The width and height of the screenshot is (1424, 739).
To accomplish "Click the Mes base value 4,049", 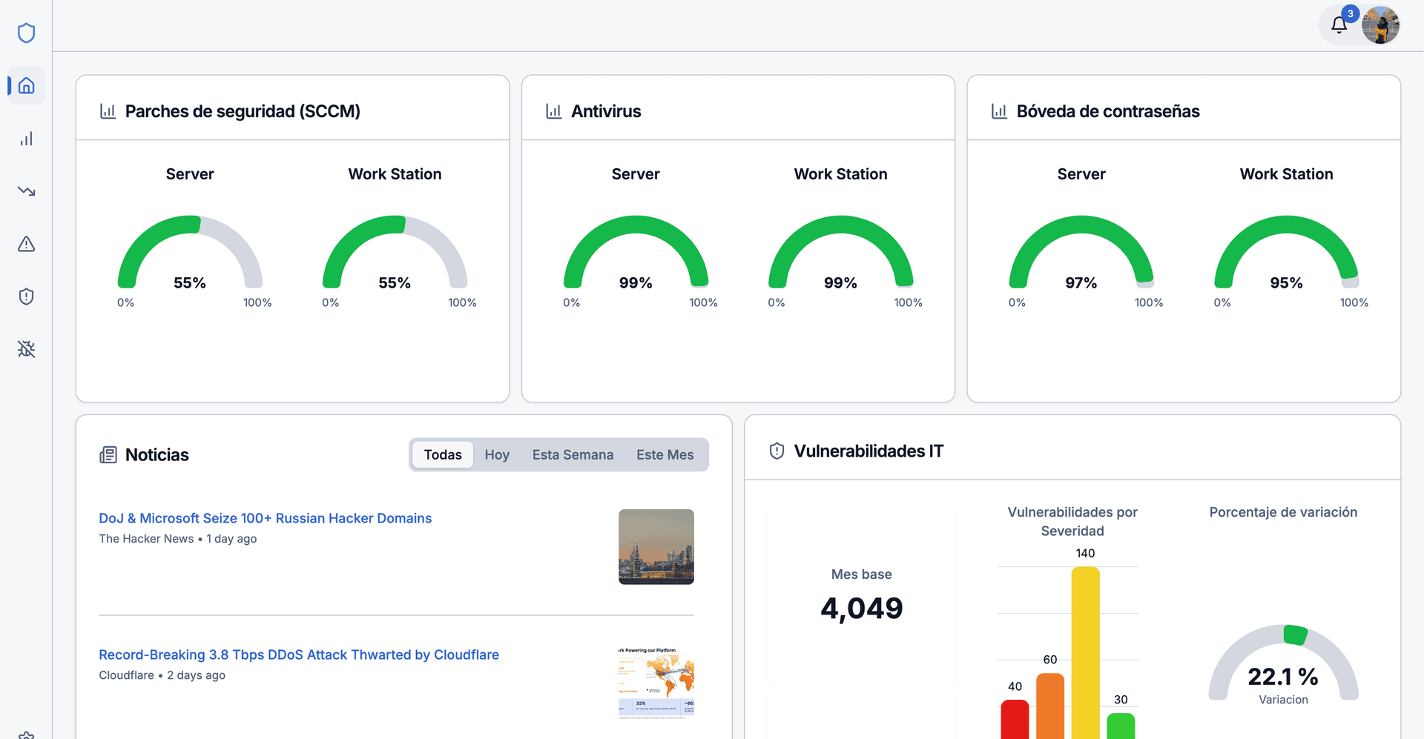I will [x=862, y=609].
